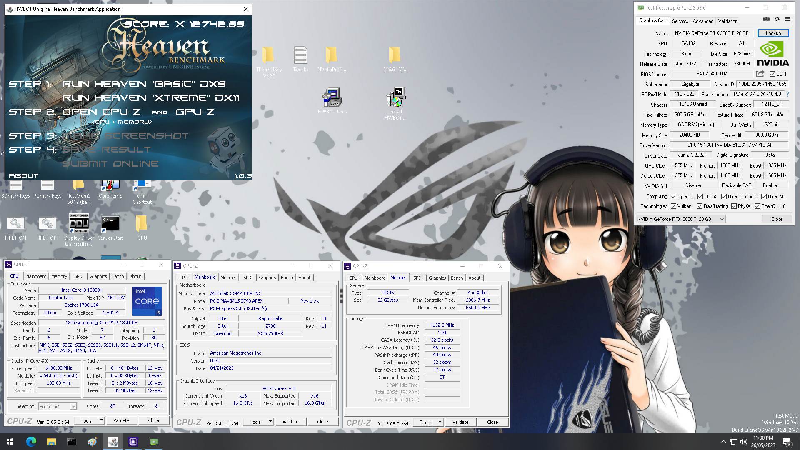Image resolution: width=800 pixels, height=450 pixels.
Task: Open the ThermalSpy V3.30 folder
Action: click(x=269, y=62)
